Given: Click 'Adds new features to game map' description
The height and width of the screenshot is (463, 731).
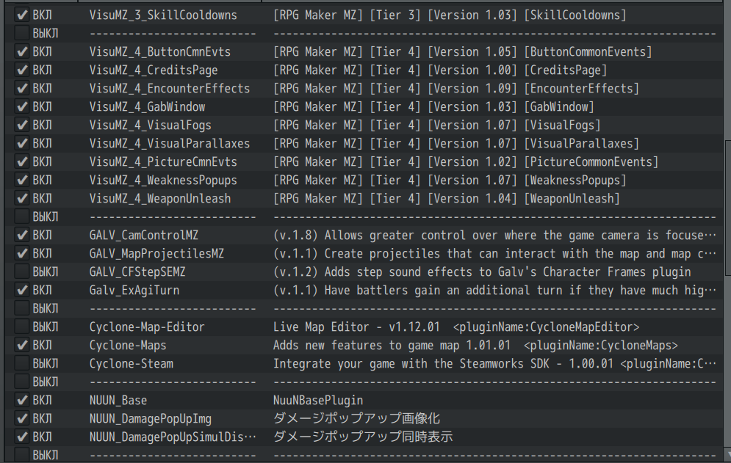Looking at the screenshot, I should 475,345.
